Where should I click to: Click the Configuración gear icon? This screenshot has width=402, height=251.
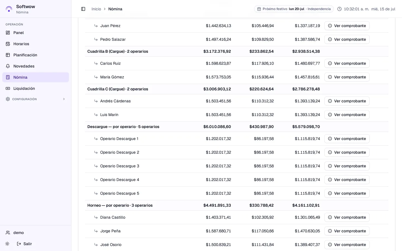pyautogui.click(x=8, y=99)
